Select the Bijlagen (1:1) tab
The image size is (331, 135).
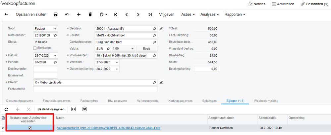point(235,101)
